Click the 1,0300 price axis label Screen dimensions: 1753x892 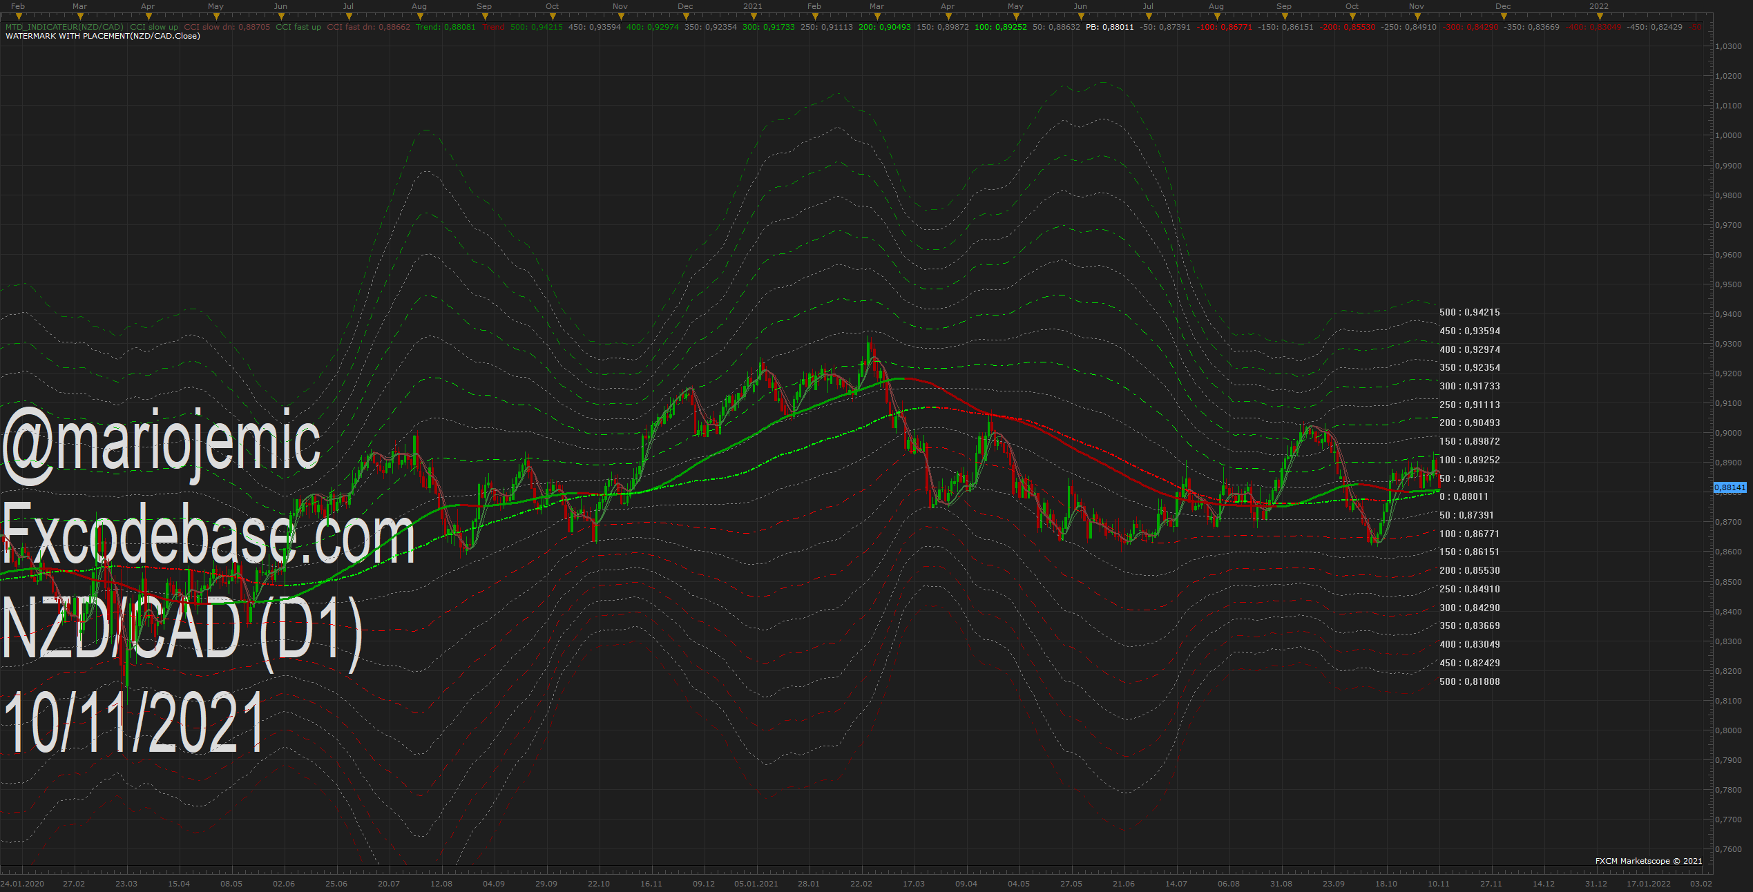[1729, 47]
